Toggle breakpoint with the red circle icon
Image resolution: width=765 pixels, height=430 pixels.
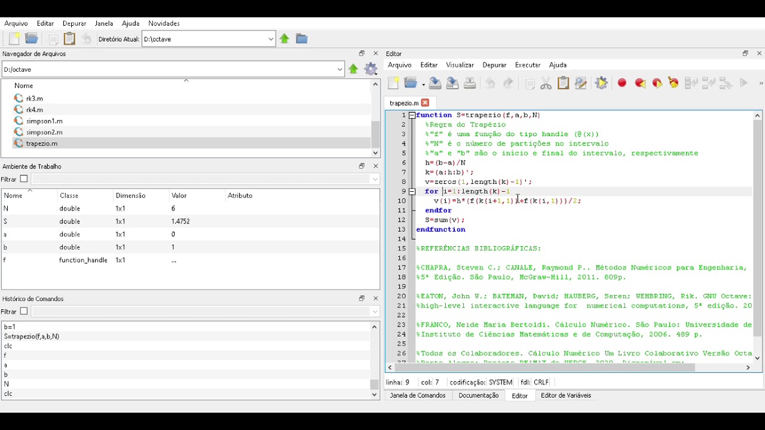[622, 83]
